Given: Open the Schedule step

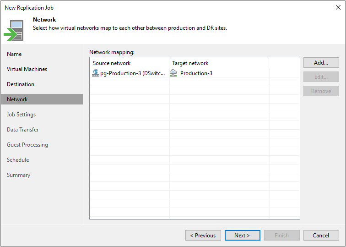Looking at the screenshot, I should pos(18,160).
